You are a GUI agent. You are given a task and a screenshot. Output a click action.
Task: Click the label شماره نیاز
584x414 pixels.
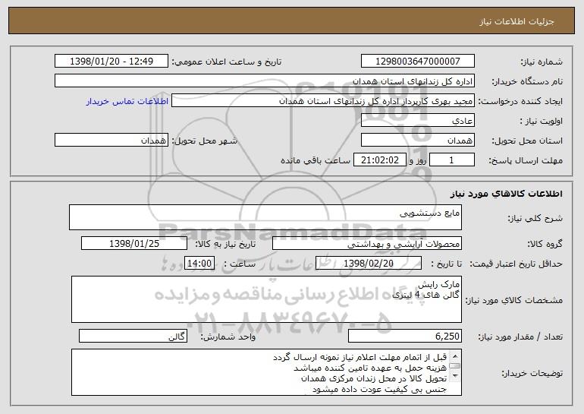click(x=542, y=62)
